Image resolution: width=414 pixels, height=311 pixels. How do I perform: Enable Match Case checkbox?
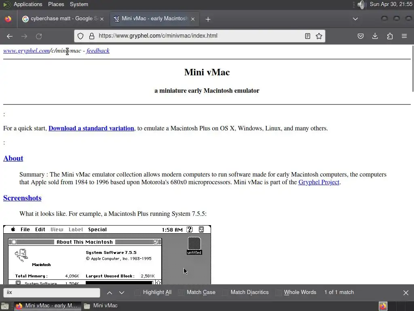point(181,292)
